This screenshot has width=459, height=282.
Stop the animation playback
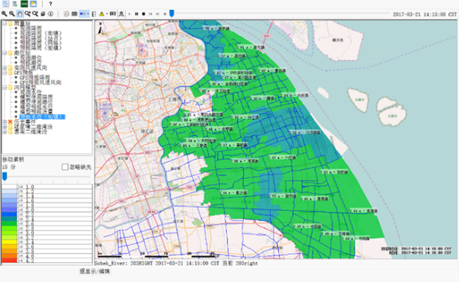(x=143, y=14)
